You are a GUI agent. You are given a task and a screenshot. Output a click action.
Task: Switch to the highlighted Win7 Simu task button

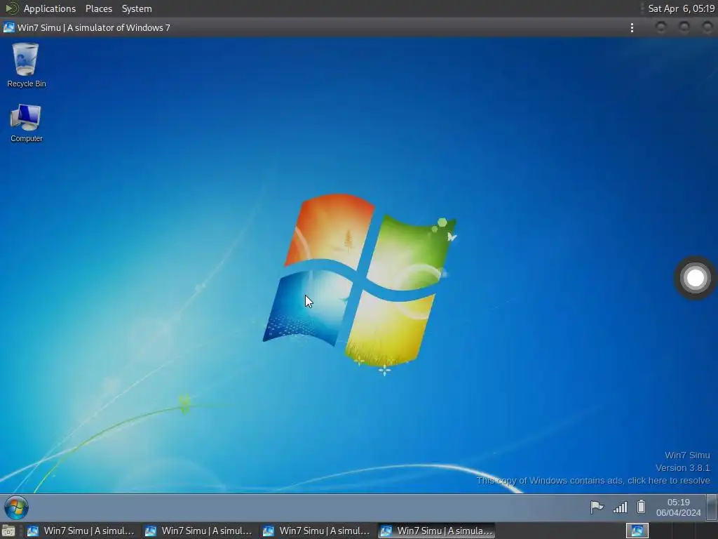pos(437,531)
